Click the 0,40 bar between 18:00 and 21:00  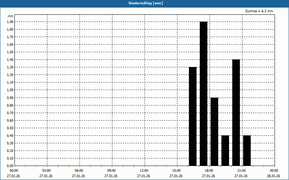coord(225,150)
